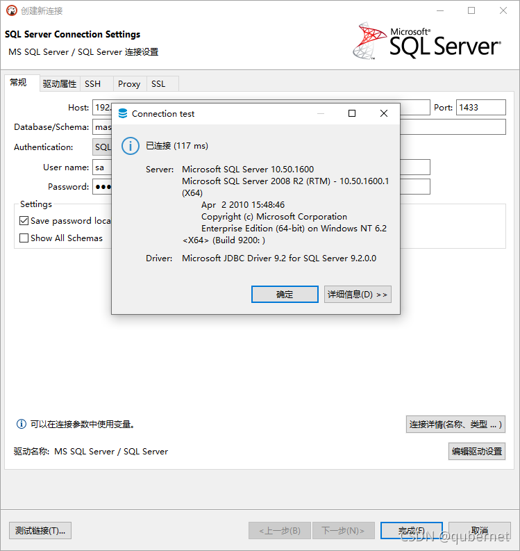Click the Host input field
Image resolution: width=520 pixels, height=551 pixels.
(x=102, y=107)
